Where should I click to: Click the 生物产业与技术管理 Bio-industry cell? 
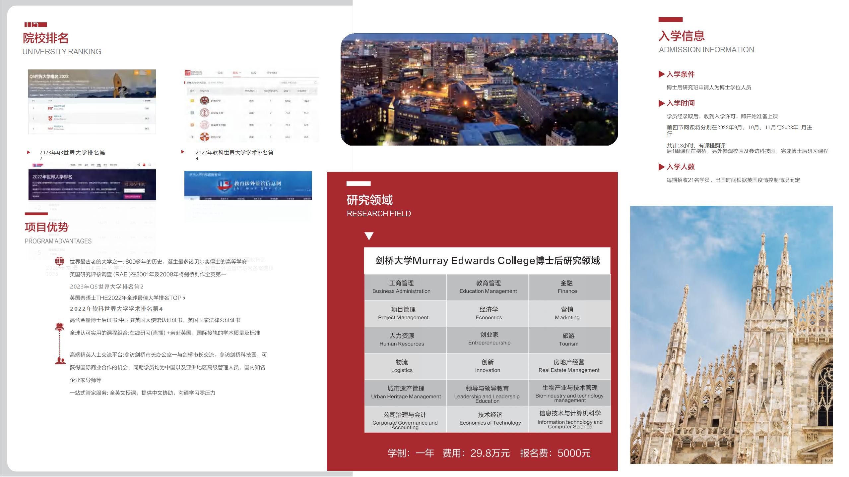pyautogui.click(x=569, y=393)
